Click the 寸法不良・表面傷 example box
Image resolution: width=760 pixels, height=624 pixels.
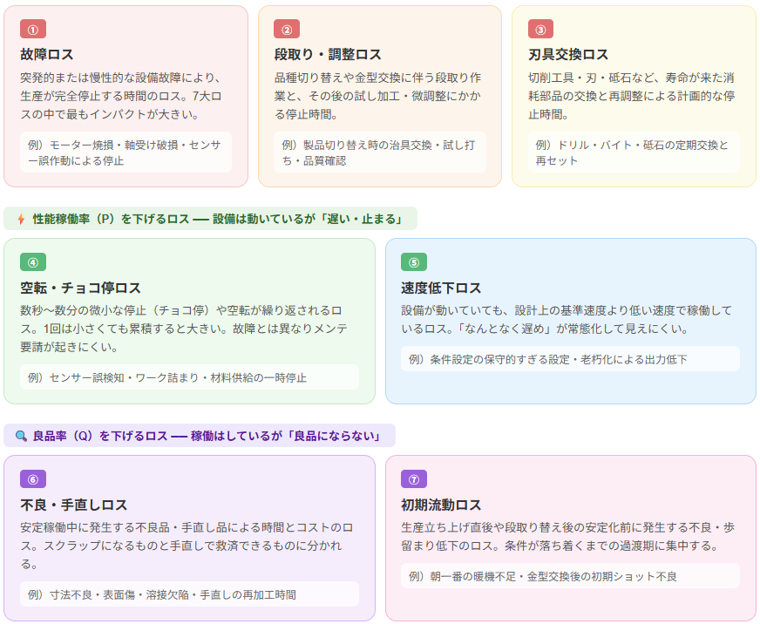(x=189, y=594)
